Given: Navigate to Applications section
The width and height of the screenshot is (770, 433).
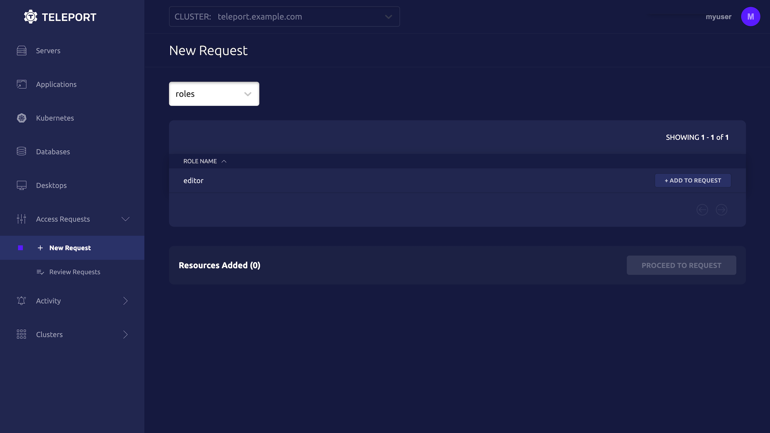Looking at the screenshot, I should 56,84.
